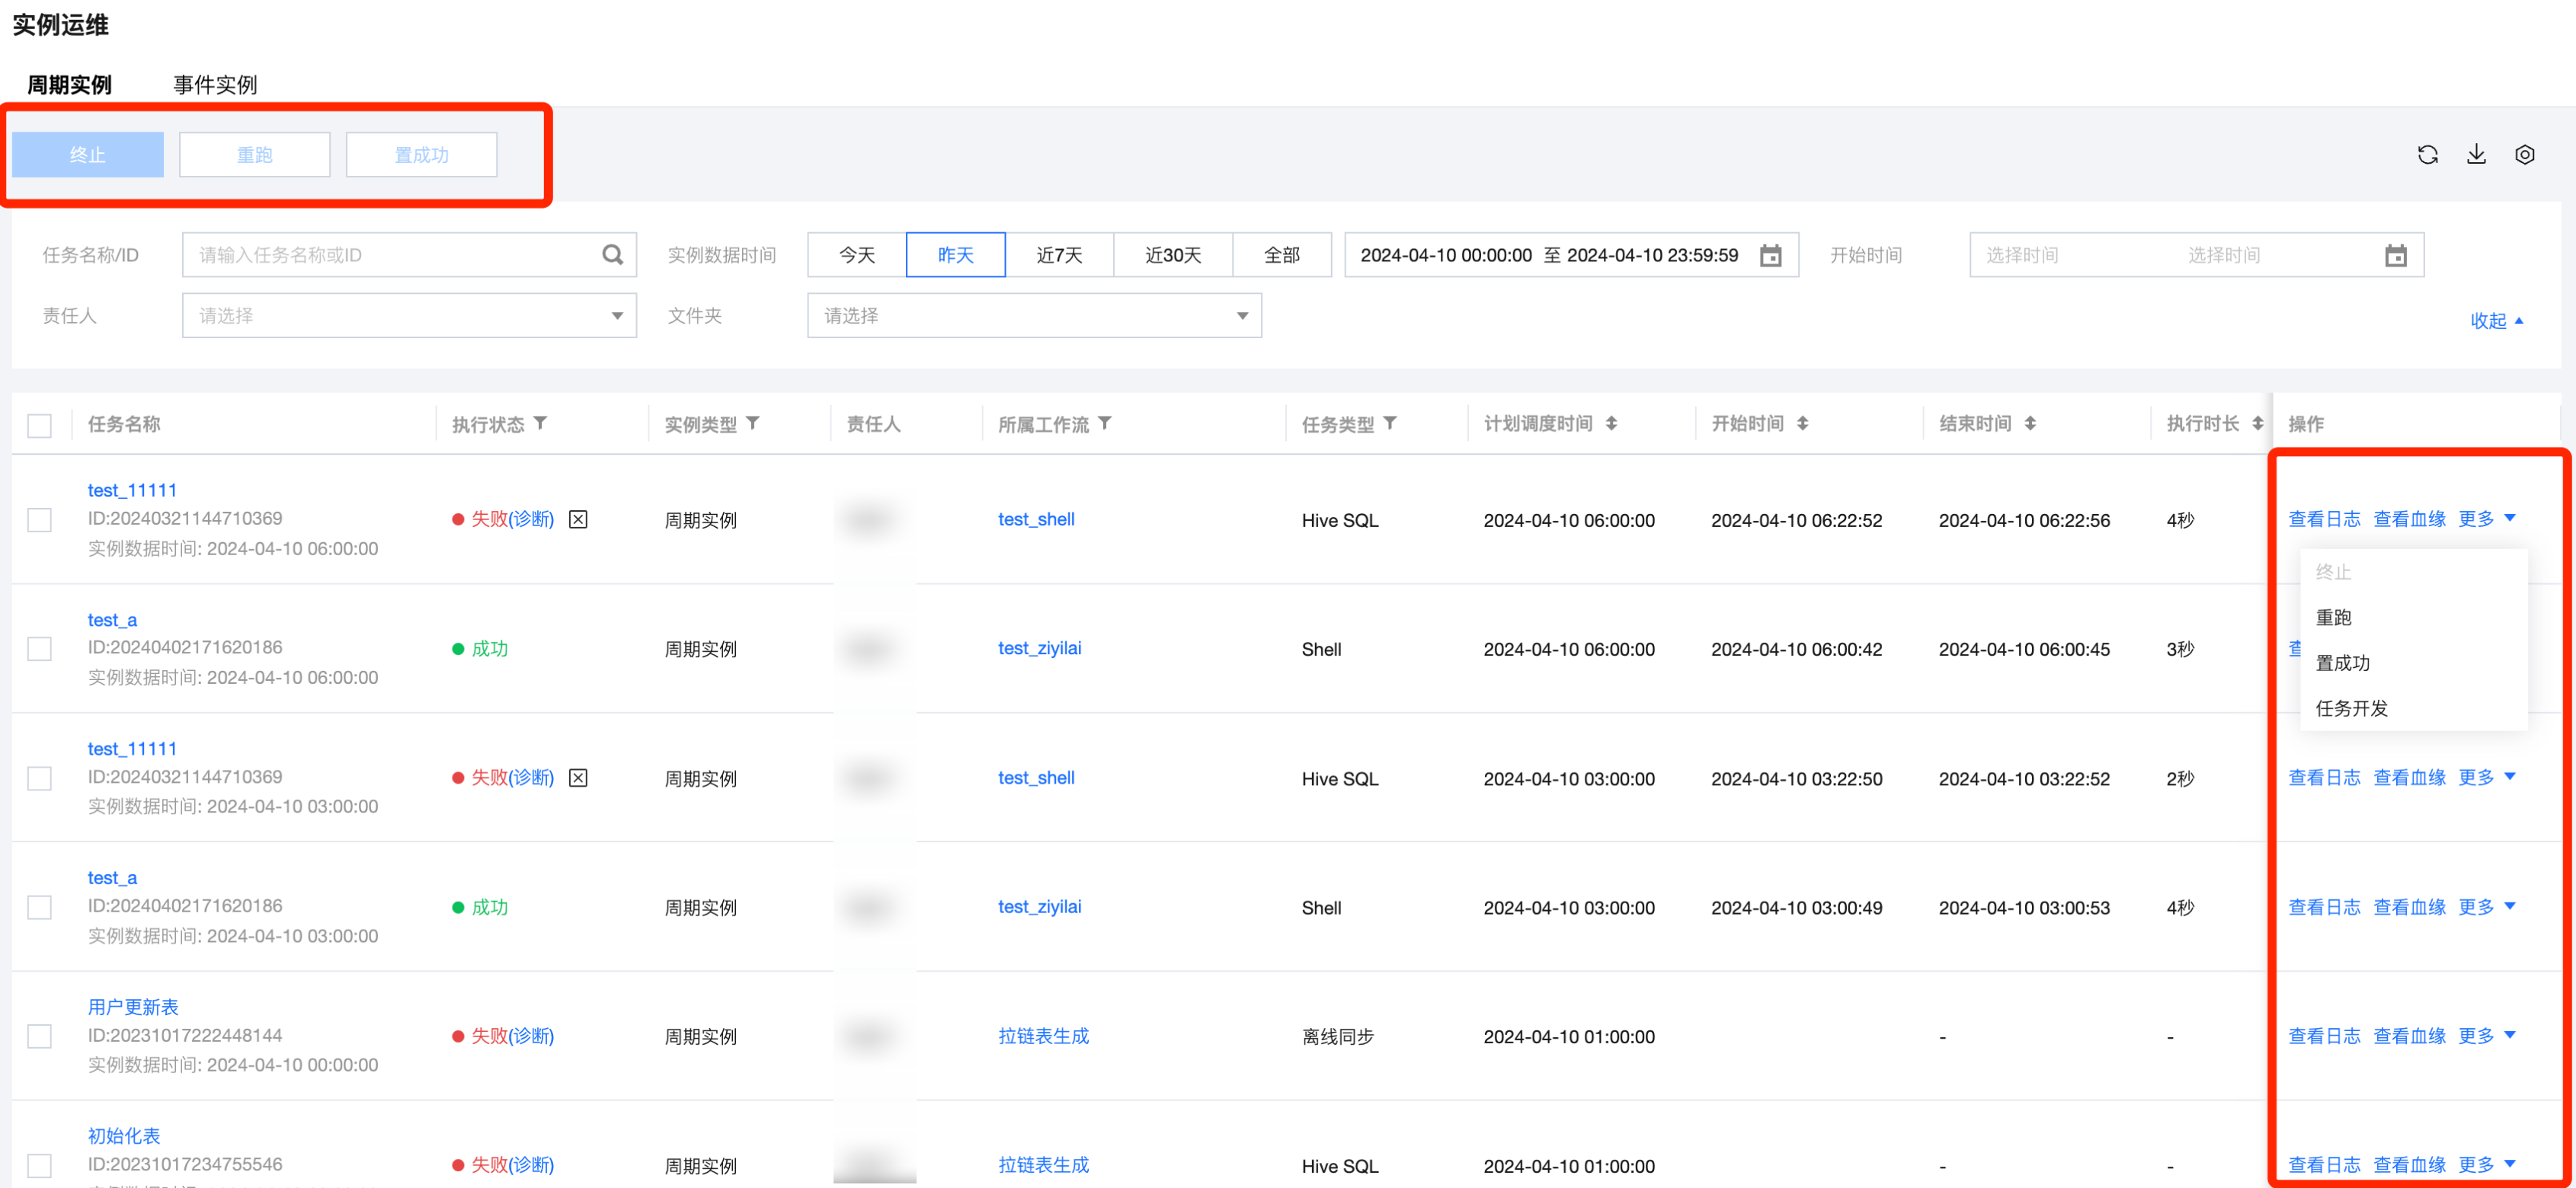Click the download icon in toolbar
Screen dimensions: 2576x1188
click(2476, 155)
